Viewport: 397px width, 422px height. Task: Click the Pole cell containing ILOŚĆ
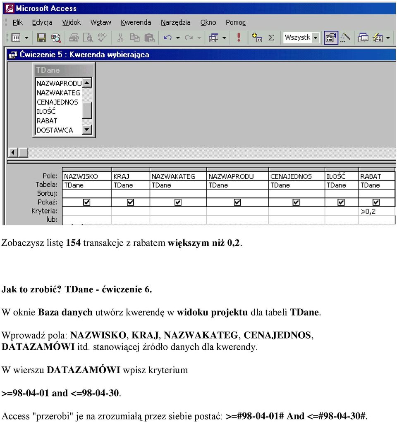pos(342,176)
